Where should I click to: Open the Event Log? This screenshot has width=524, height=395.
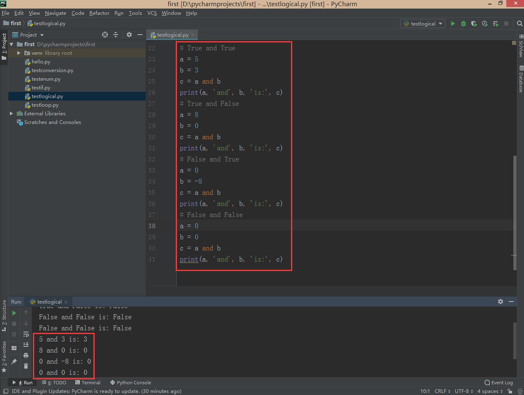tap(499, 383)
